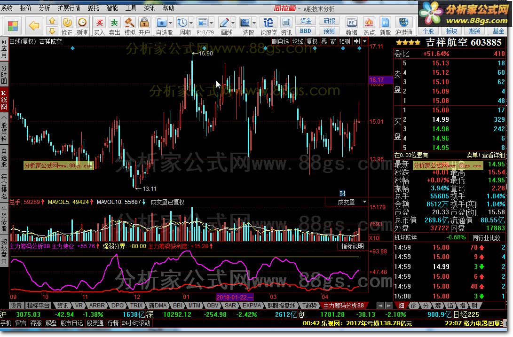Toggle 复权 price adjustment
513x337 pixels.
click(312, 41)
